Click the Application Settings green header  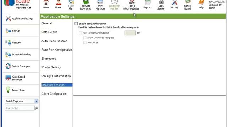point(133,17)
